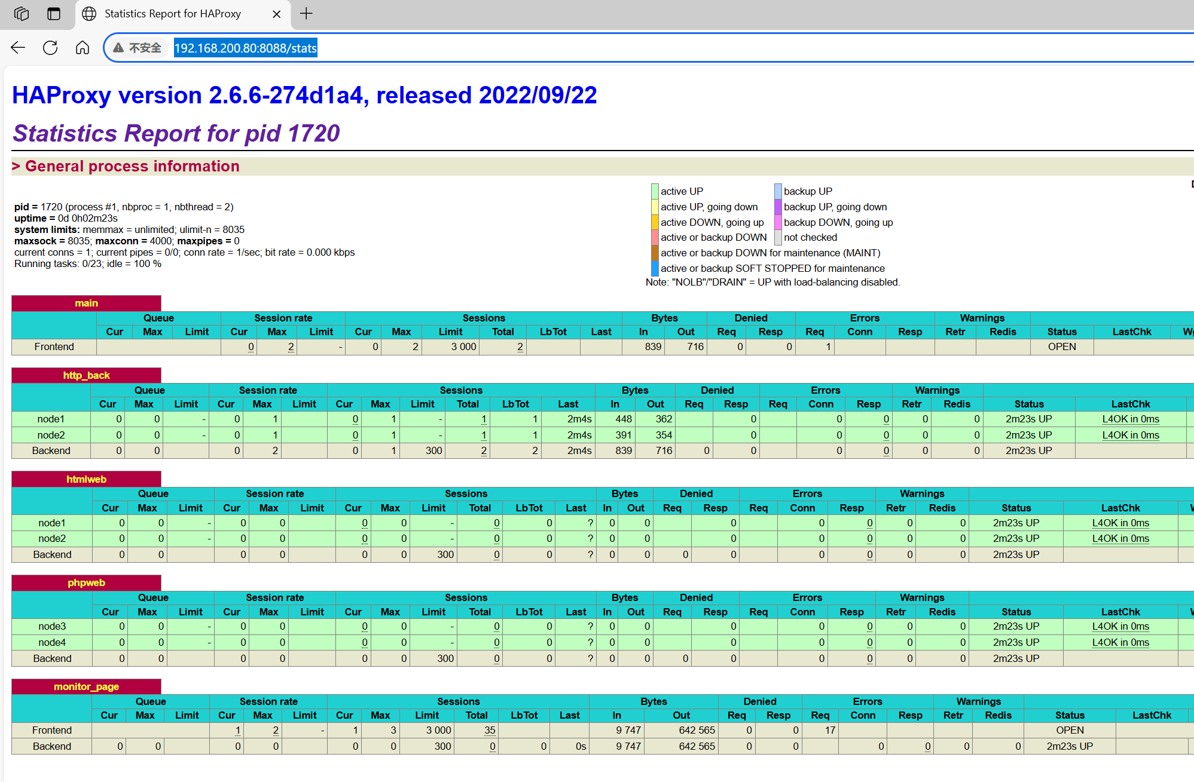1194x782 pixels.
Task: Toggle the vertical tabs icon
Action: [x=54, y=14]
